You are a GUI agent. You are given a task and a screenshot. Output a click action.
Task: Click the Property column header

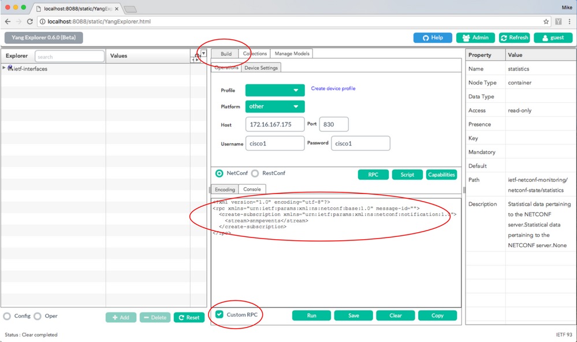(486, 55)
